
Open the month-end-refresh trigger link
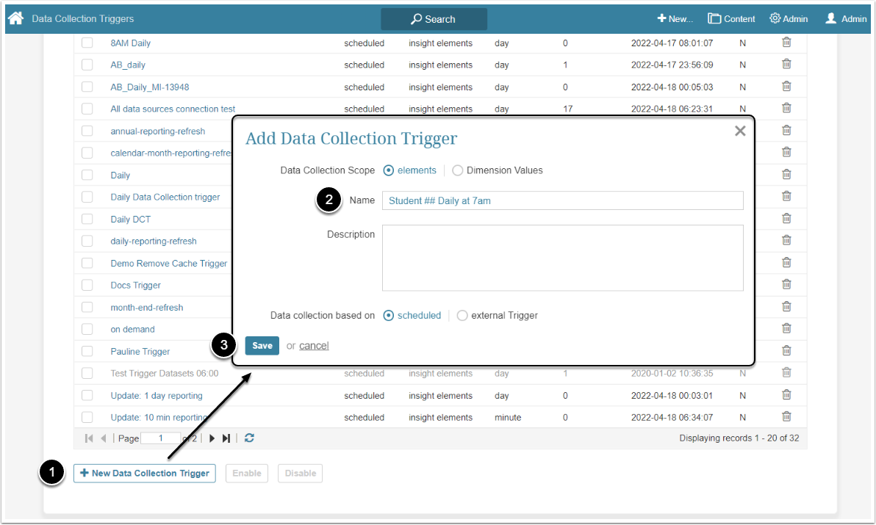[x=147, y=308]
